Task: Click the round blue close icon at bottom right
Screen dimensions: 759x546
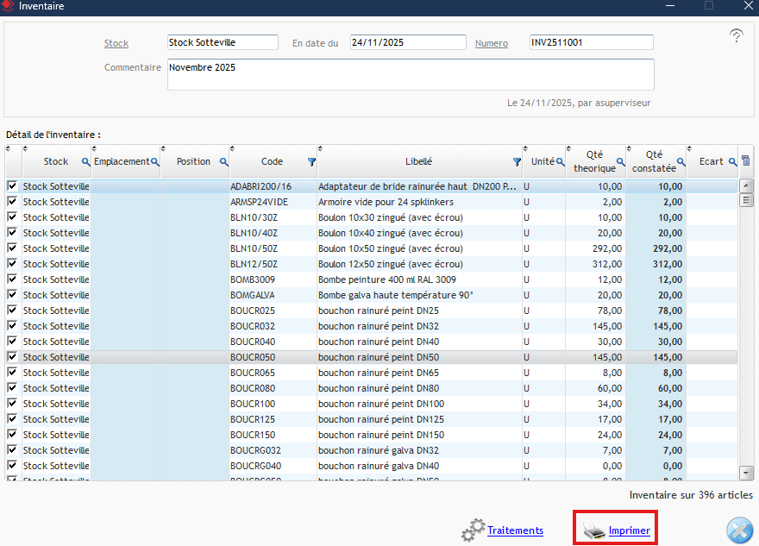Action: [x=739, y=530]
